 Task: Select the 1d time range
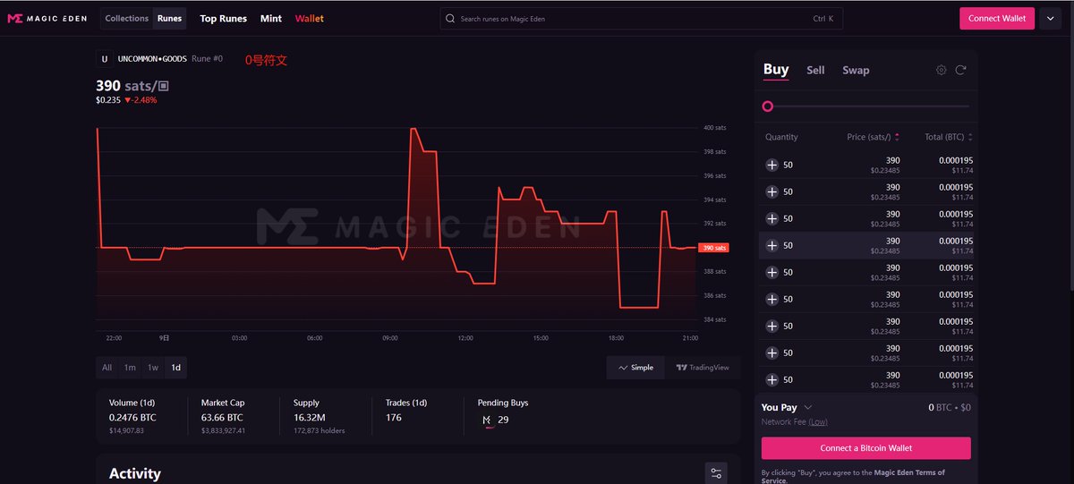tap(176, 368)
